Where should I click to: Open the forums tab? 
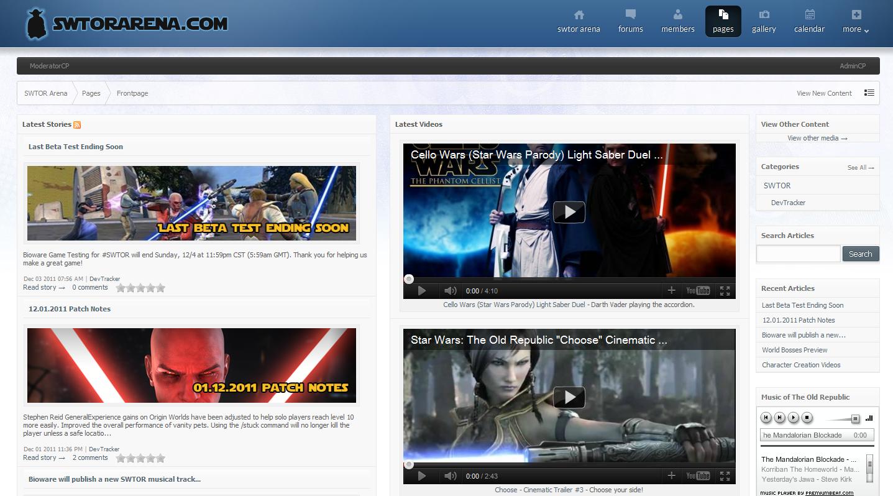[x=630, y=22]
